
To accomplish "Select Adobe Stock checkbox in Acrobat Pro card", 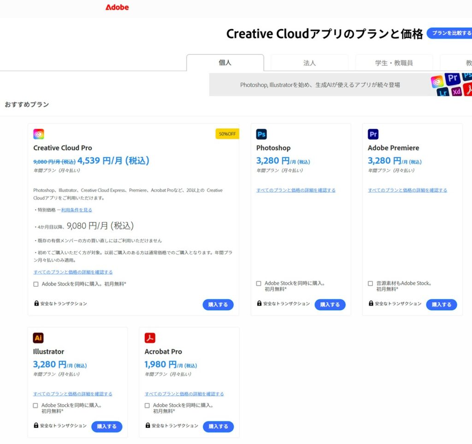I will pos(147,406).
